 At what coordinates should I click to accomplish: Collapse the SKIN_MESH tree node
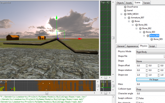coord(122,14)
